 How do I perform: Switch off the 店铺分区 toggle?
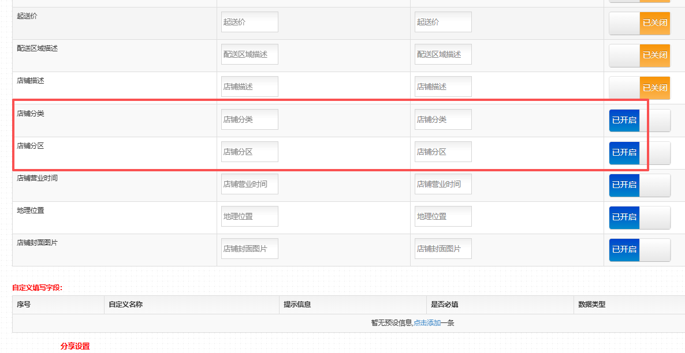coord(639,153)
